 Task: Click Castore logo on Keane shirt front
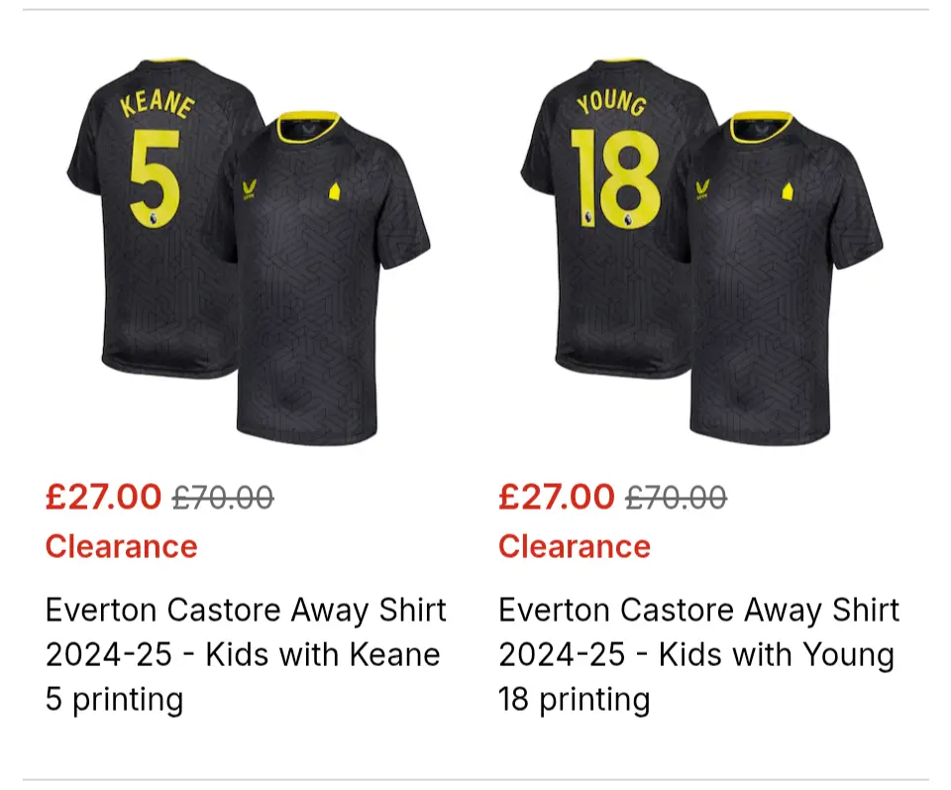pyautogui.click(x=249, y=190)
